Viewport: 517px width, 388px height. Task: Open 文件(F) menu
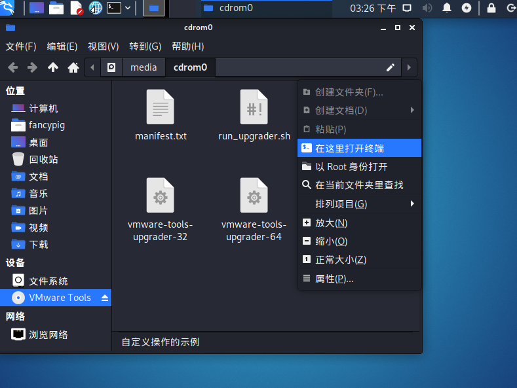pyautogui.click(x=21, y=46)
